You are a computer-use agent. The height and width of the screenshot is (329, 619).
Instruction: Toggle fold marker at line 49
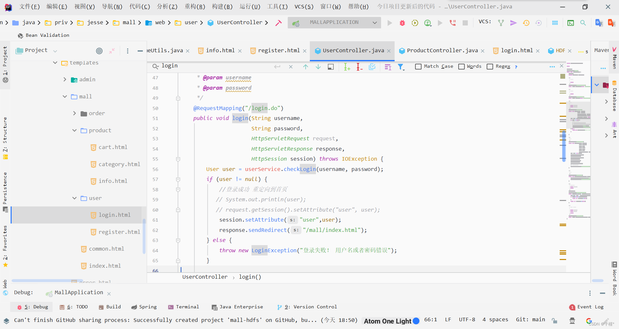tap(178, 98)
